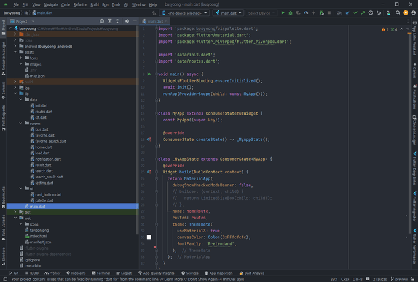Click Expand All in Project panel
This screenshot has width=418, height=282.
tap(109, 21)
